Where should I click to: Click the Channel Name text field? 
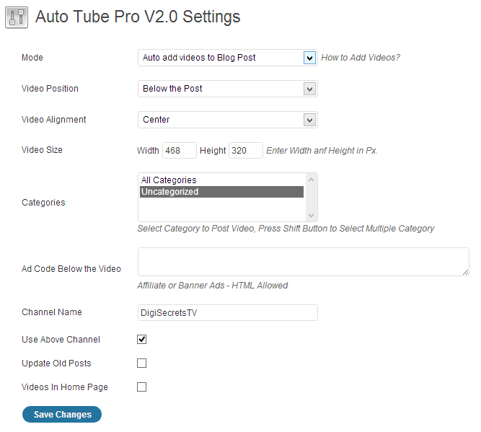[227, 312]
